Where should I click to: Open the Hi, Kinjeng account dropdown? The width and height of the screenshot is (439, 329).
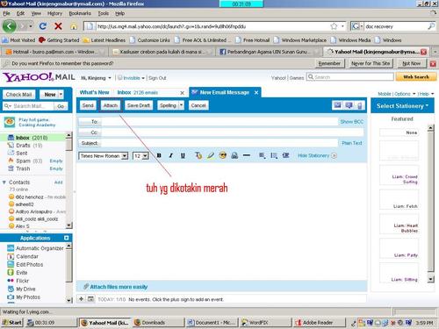[x=96, y=78]
